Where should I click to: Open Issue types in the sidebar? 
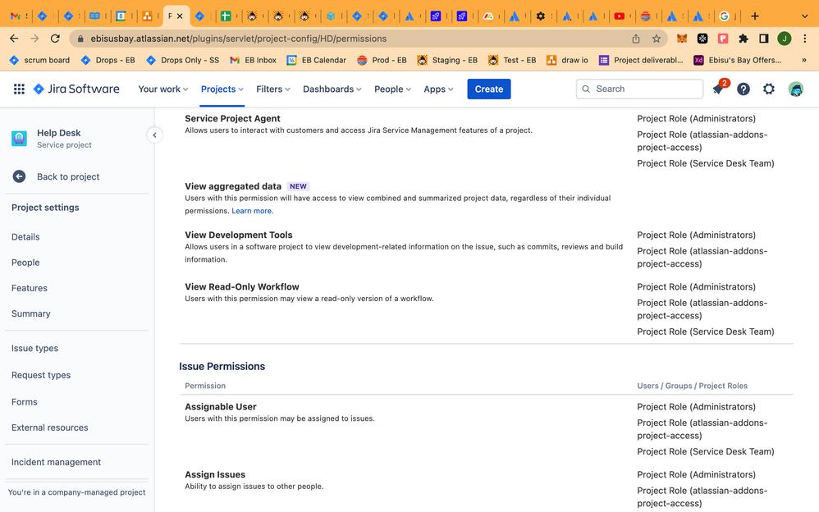coord(35,349)
